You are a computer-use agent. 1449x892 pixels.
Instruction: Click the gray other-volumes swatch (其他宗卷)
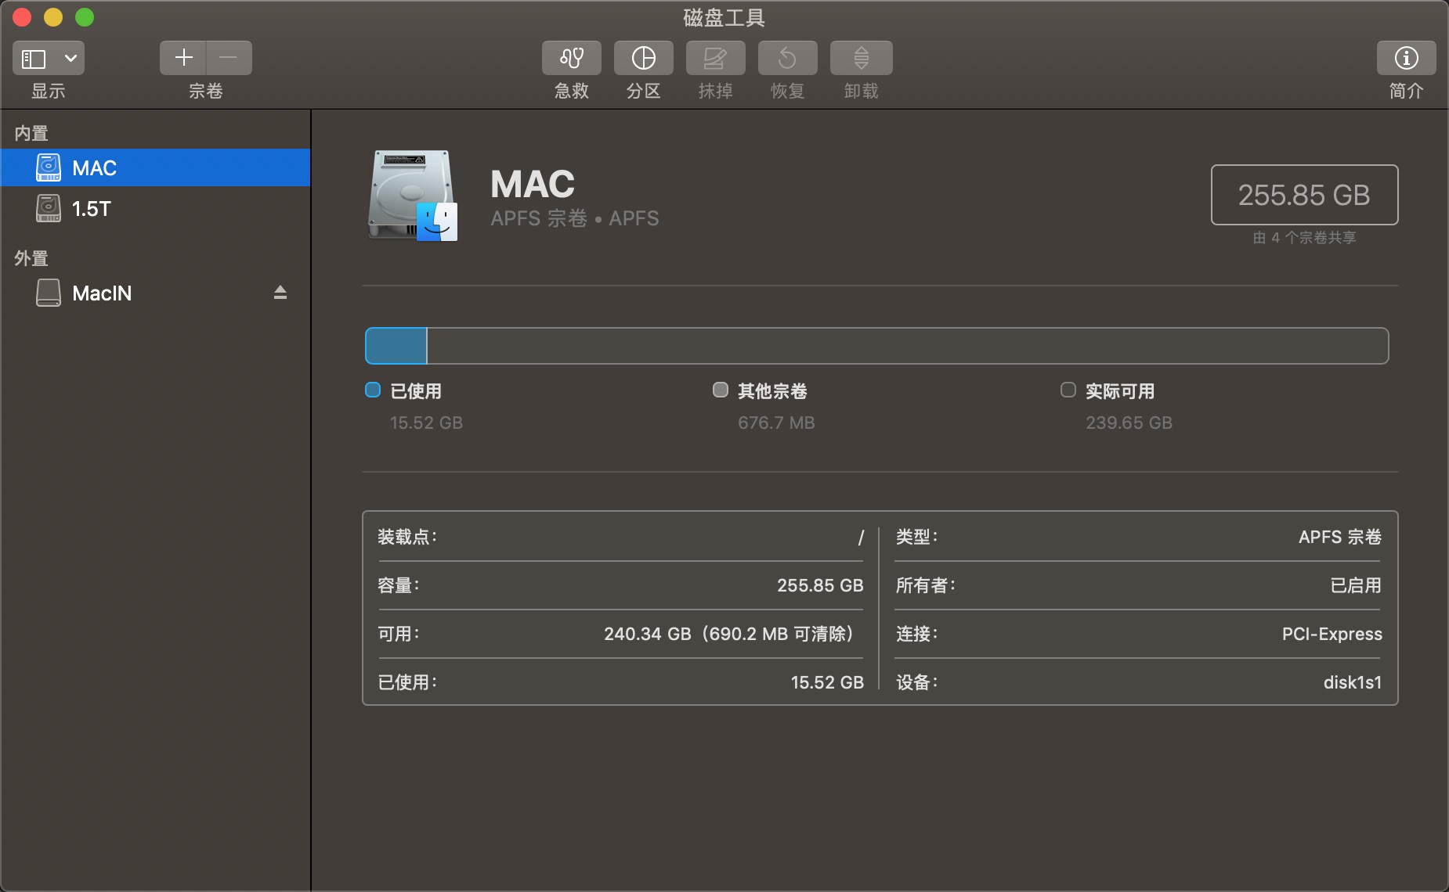click(721, 390)
